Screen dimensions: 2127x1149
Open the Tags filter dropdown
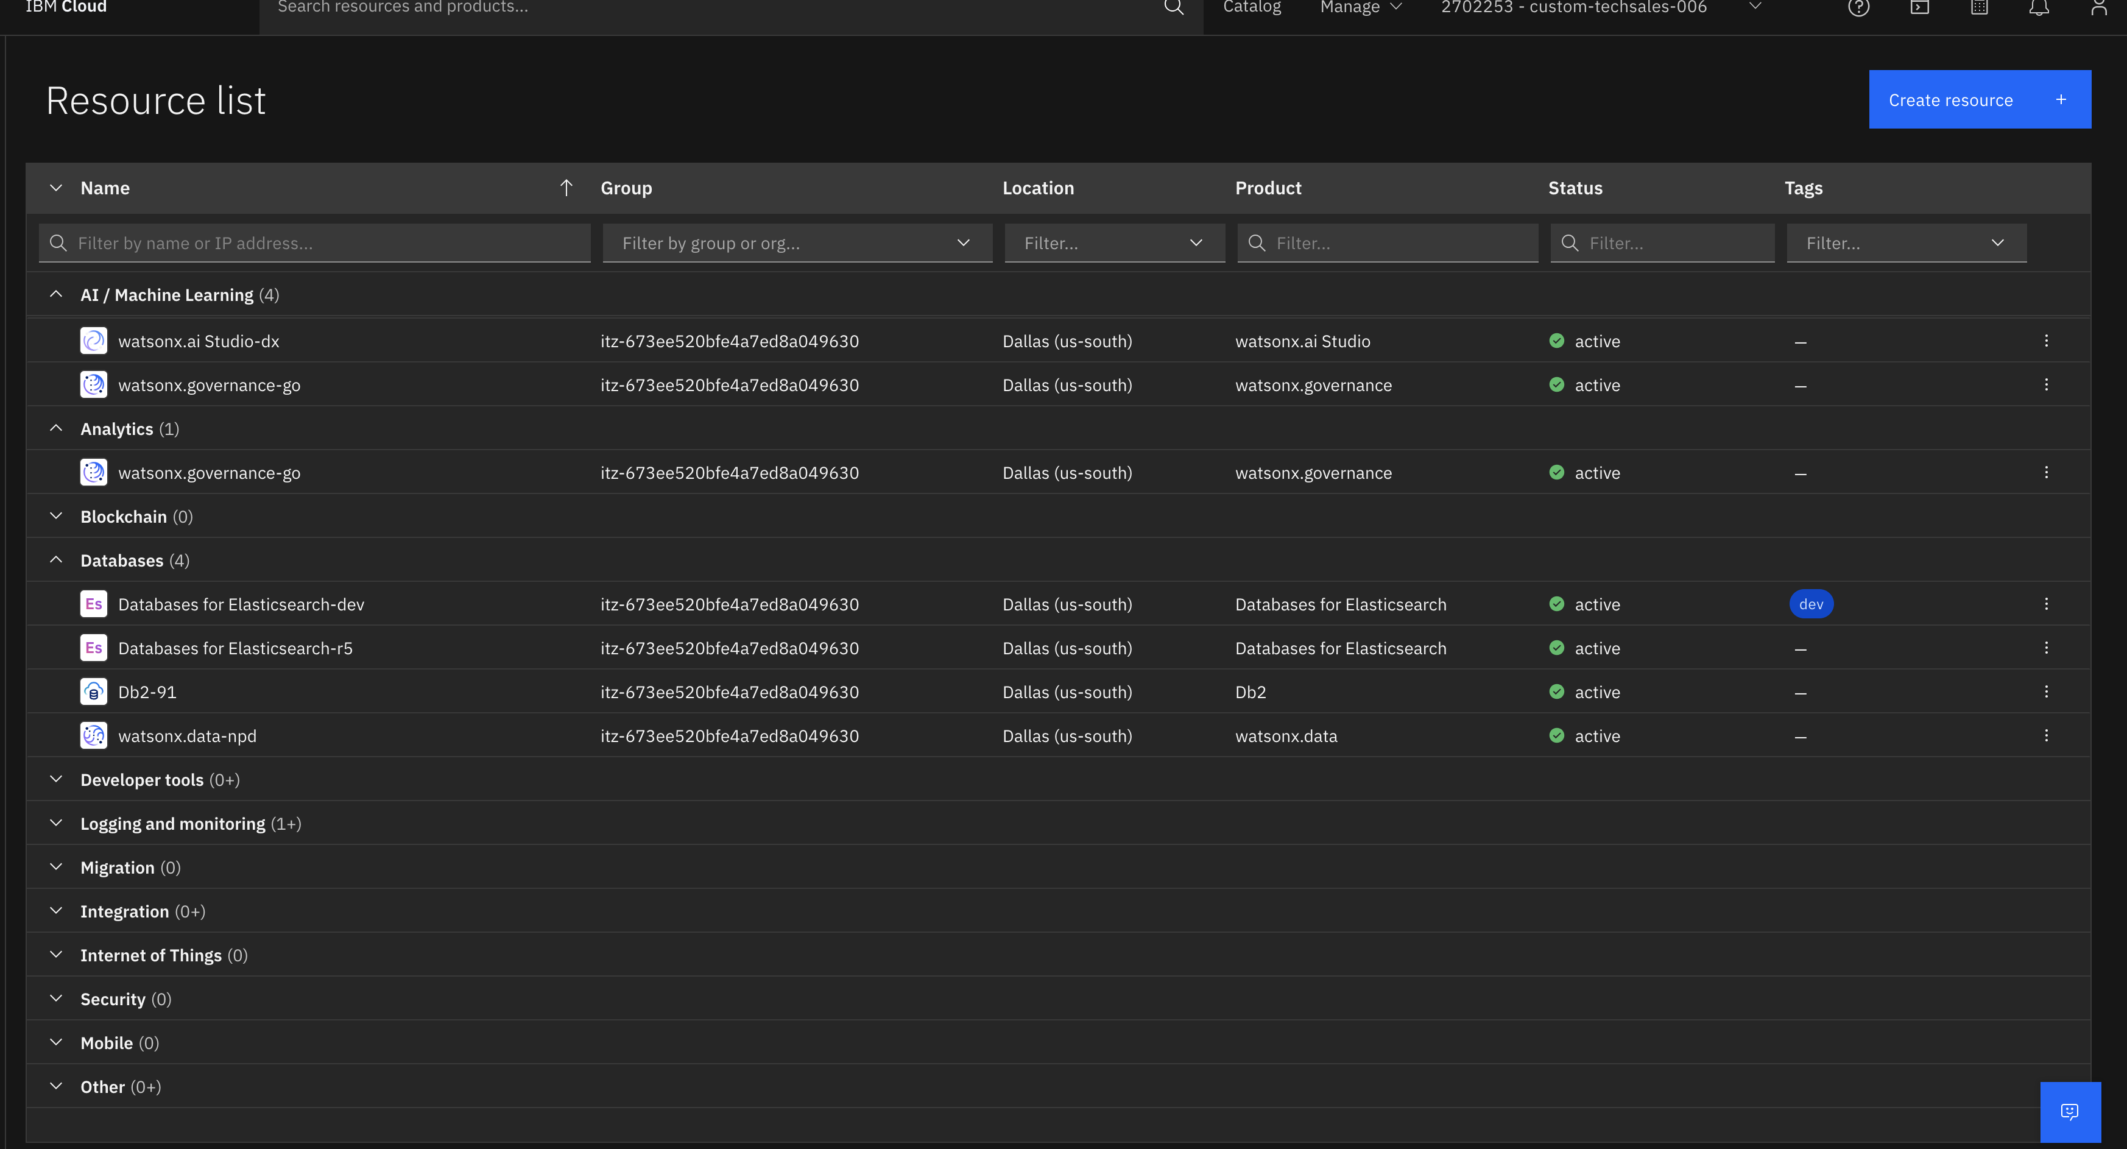point(1907,243)
